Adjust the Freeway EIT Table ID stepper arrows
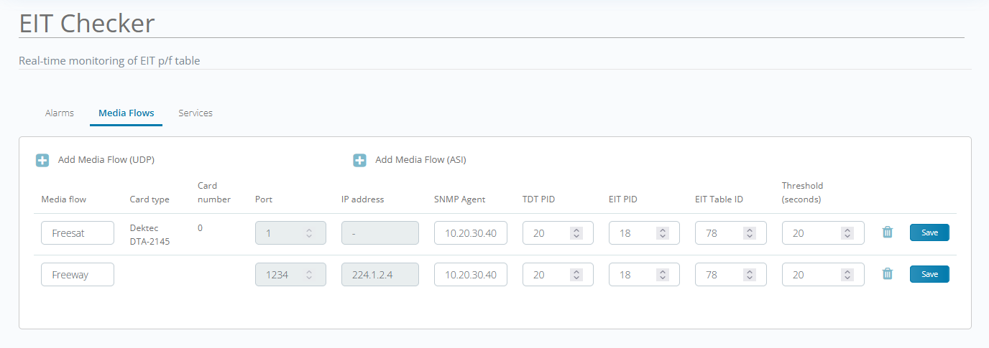Screen dimensions: 989x348 (749, 275)
